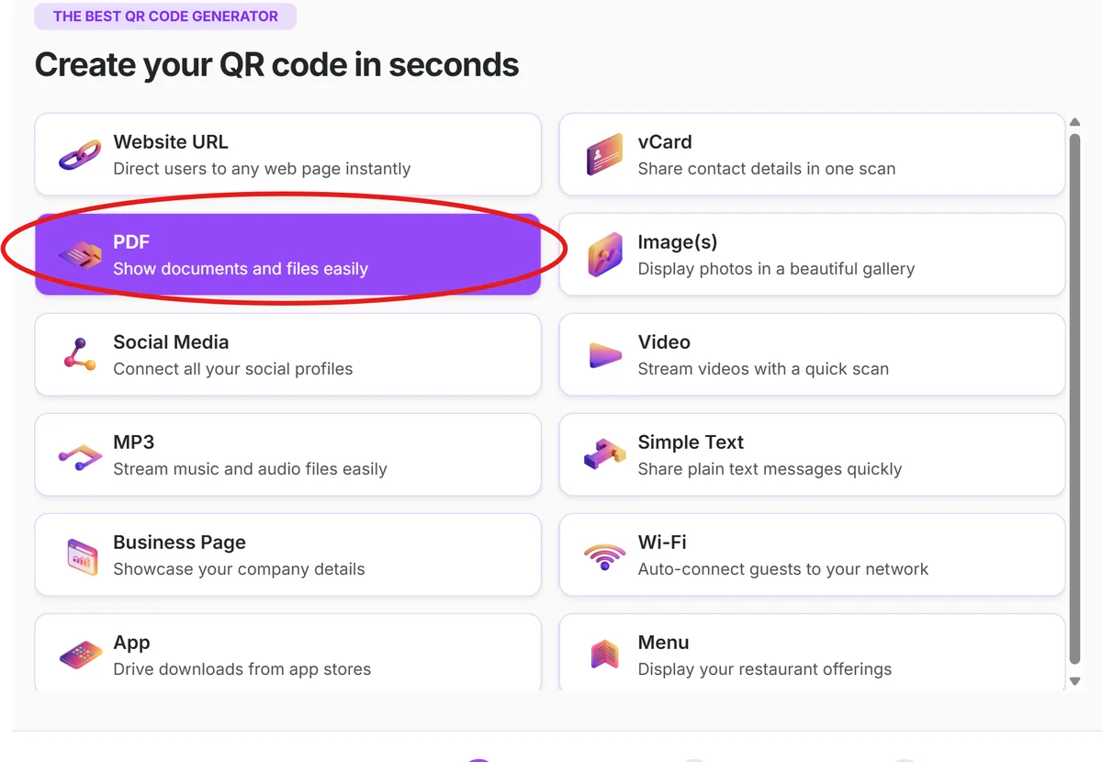Image resolution: width=1102 pixels, height=762 pixels.
Task: Click the Business Page chart icon
Action: pyautogui.click(x=80, y=555)
